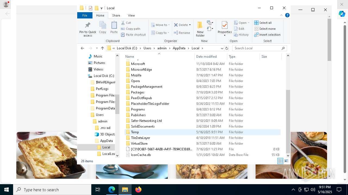Click the Up one level arrow
The height and width of the screenshot is (195, 348).
point(102,48)
